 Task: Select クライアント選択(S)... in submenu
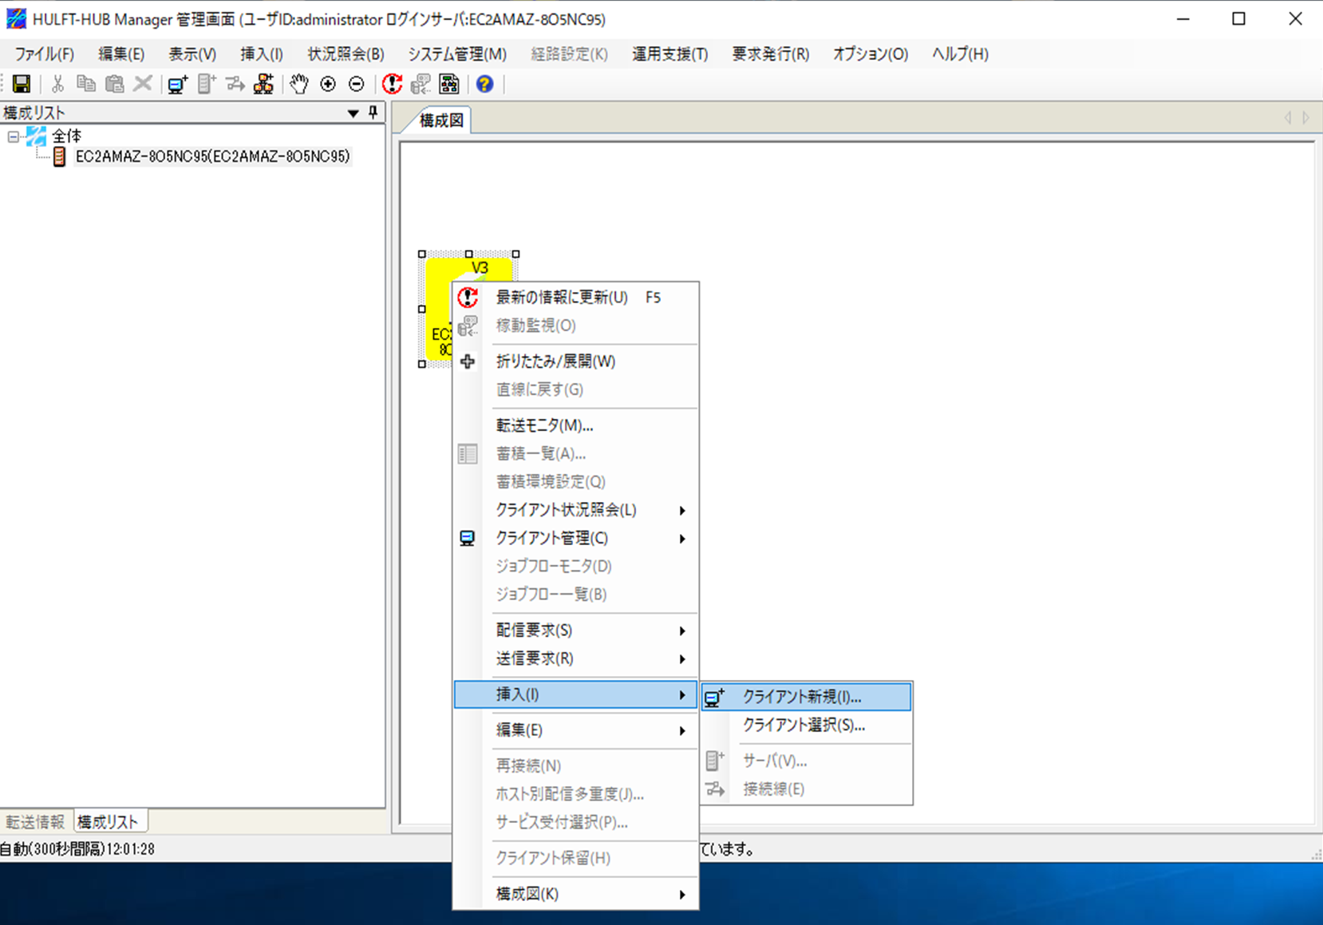point(806,725)
